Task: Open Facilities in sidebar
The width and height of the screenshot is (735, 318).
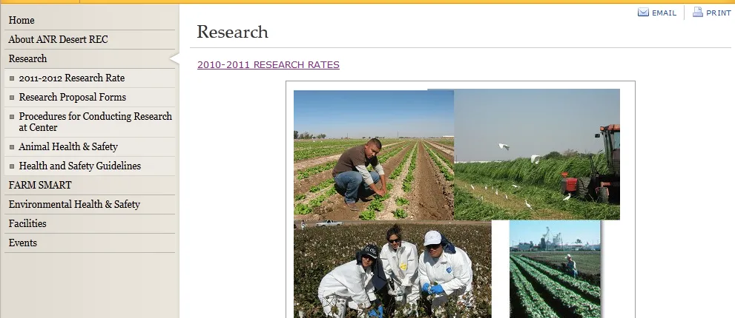Action: click(27, 223)
